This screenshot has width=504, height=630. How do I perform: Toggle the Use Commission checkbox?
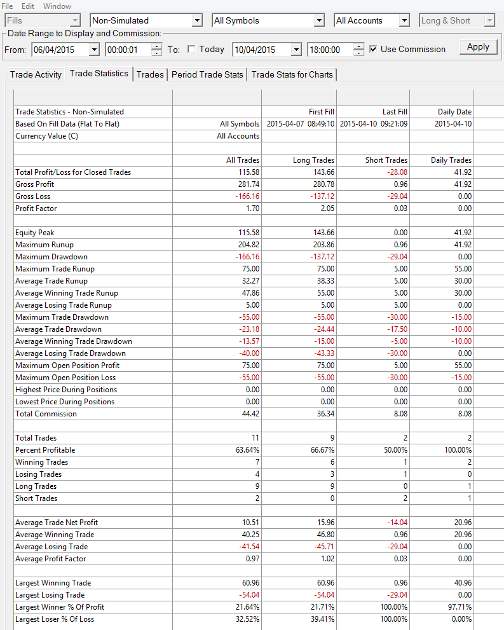pos(373,49)
